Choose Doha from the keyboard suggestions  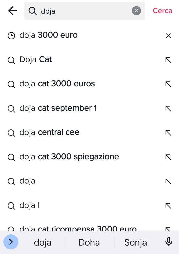[x=89, y=242]
